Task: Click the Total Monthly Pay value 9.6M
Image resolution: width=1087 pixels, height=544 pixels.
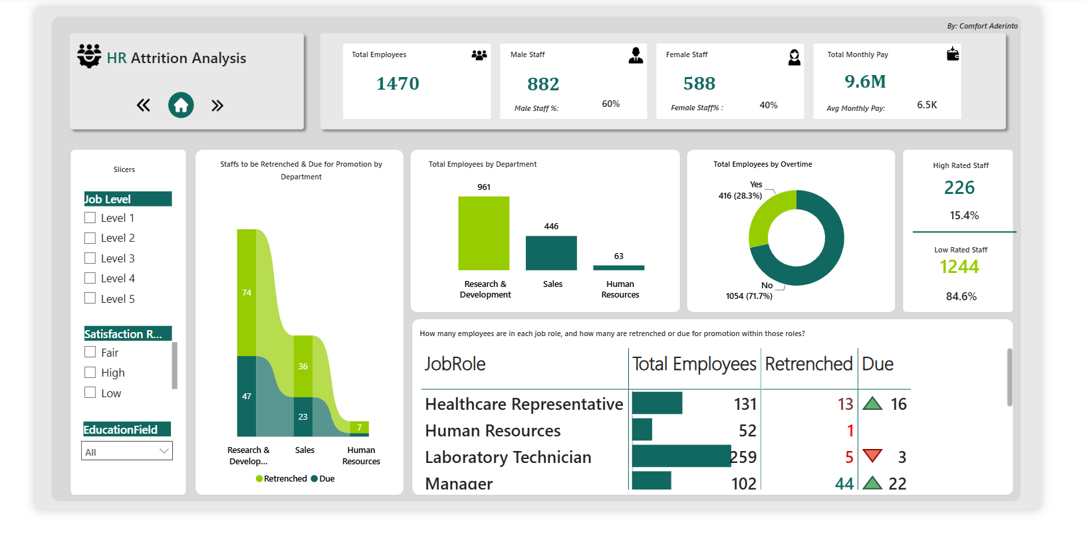Action: point(865,82)
